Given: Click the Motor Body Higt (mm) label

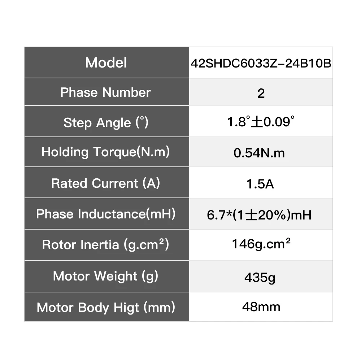Looking at the screenshot, I should tap(106, 308).
